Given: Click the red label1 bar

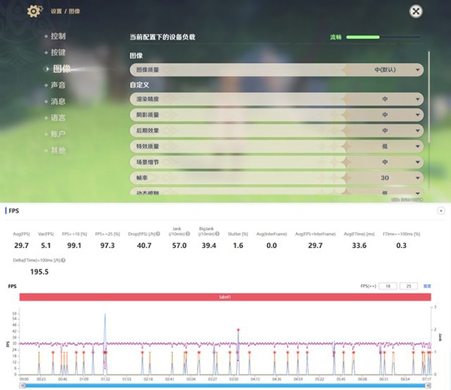Looking at the screenshot, I should click(226, 298).
